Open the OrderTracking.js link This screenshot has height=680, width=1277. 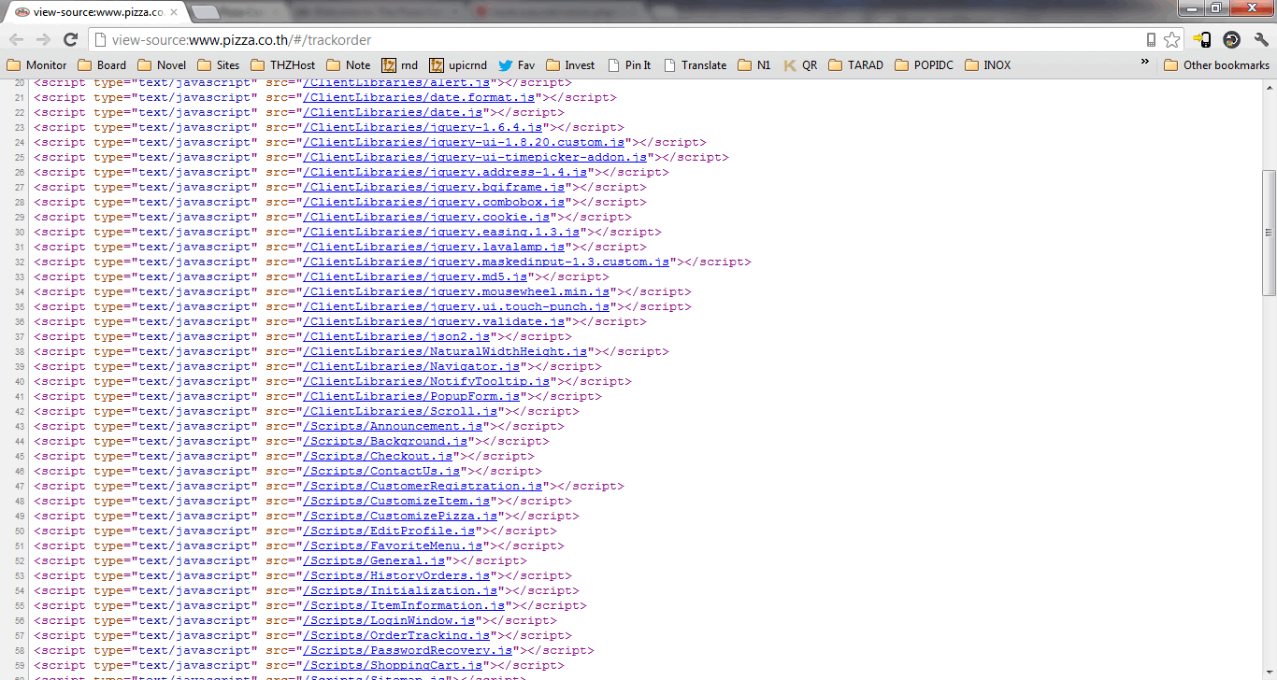397,635
